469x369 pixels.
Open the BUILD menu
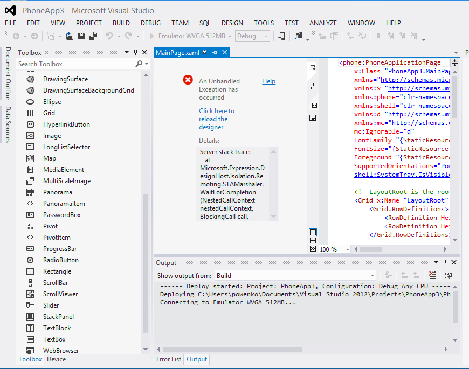point(121,23)
